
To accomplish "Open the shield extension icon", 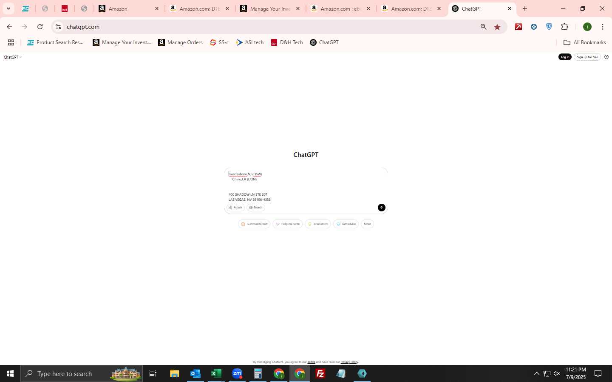I will pyautogui.click(x=549, y=27).
